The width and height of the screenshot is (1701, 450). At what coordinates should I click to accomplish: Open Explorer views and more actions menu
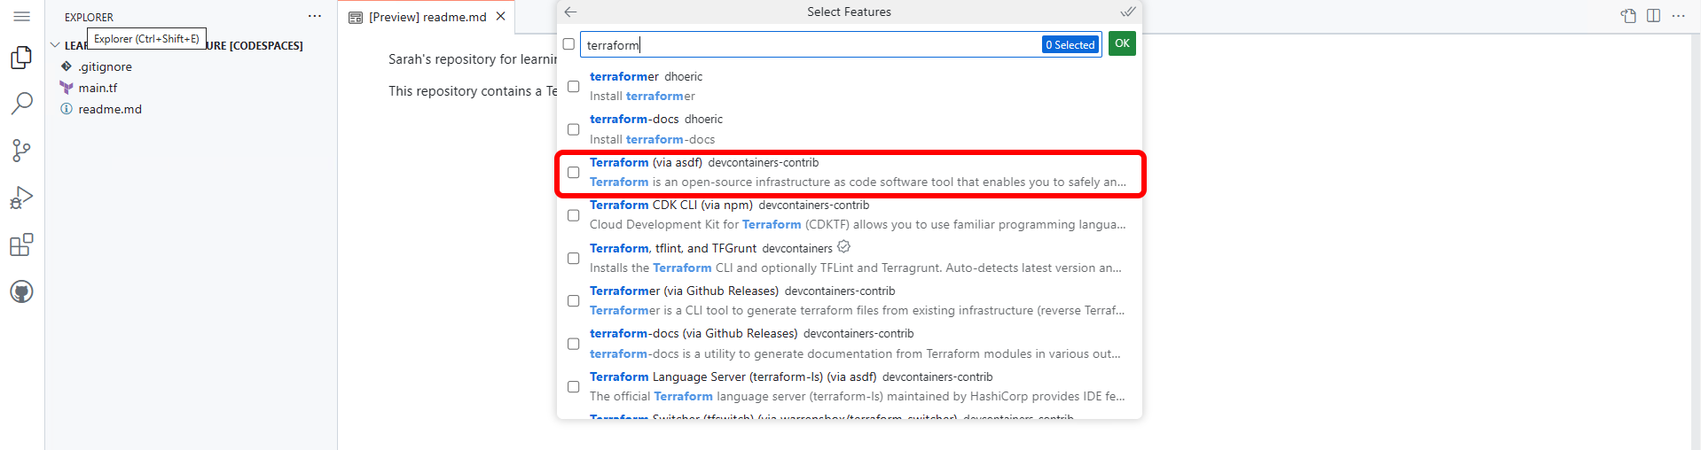tap(315, 16)
